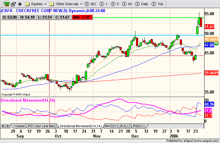Open the Volume study tab

pyautogui.click(x=19, y=126)
